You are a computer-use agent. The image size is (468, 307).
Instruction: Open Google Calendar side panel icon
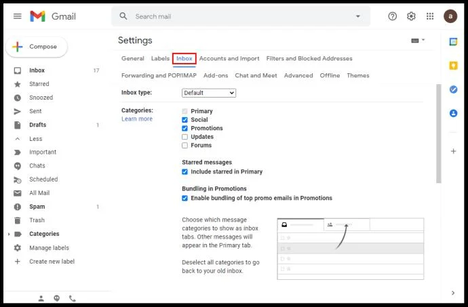click(453, 42)
